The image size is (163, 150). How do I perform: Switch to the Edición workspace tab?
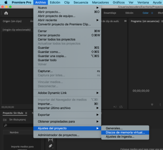click(129, 13)
